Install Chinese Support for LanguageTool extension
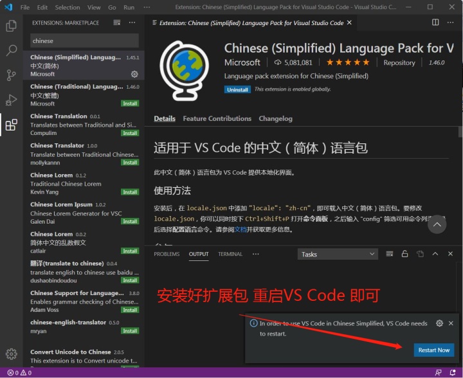This screenshot has width=463, height=378. click(130, 310)
